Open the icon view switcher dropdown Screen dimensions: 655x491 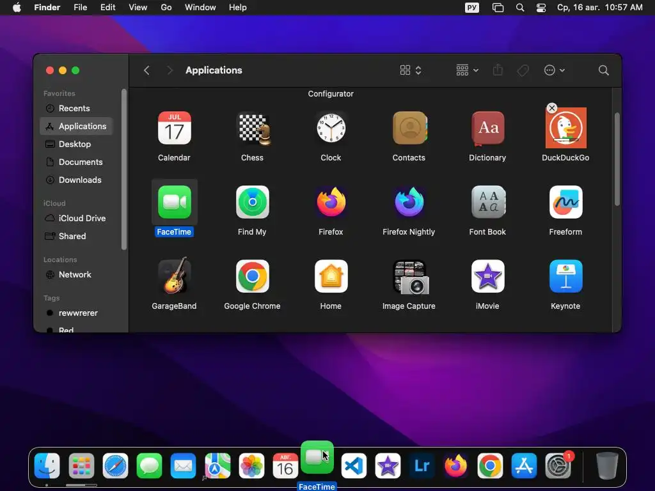click(x=410, y=70)
